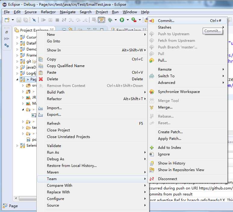Collapse the Page project node
This screenshot has height=212, width=233.
click(17, 80)
